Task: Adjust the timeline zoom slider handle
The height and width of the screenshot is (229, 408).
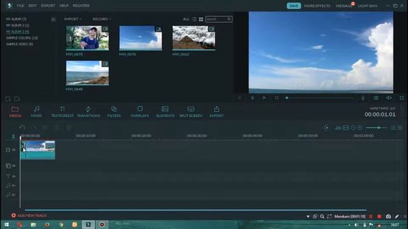Action: (379, 128)
